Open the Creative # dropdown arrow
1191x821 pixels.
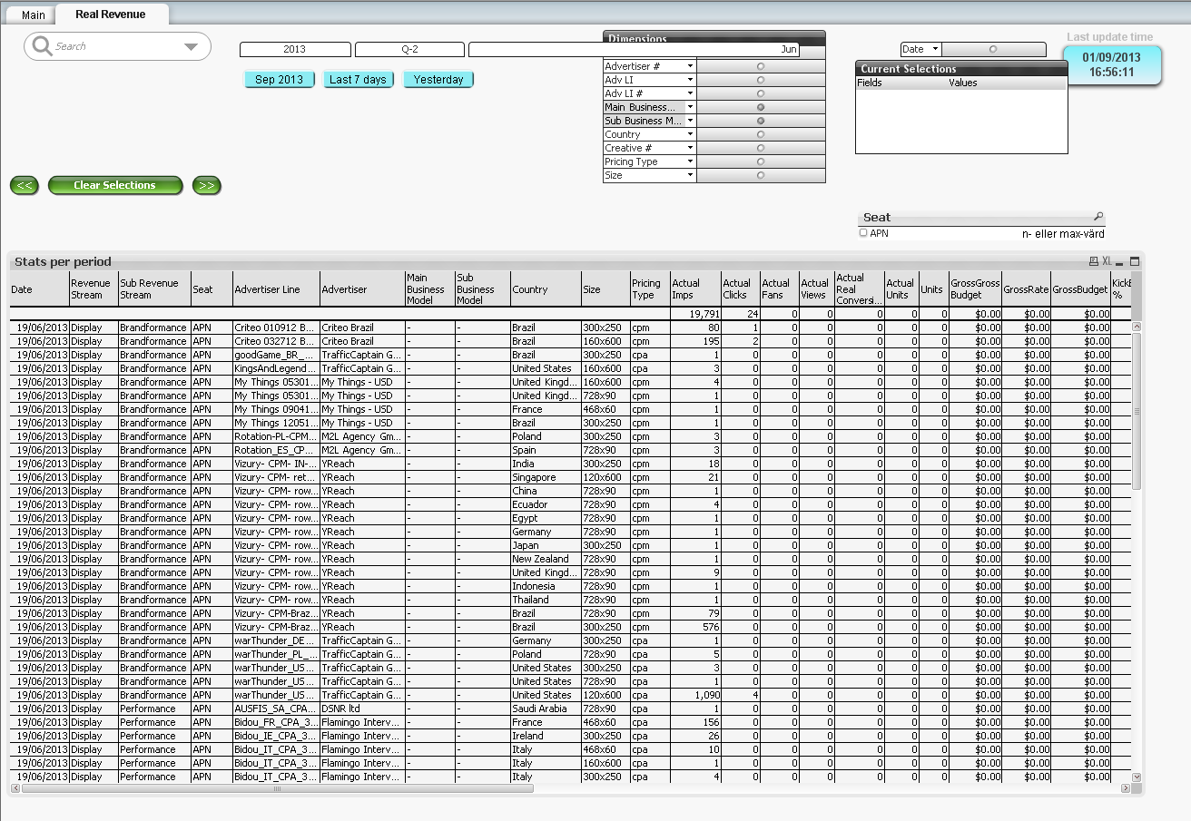pyautogui.click(x=690, y=148)
